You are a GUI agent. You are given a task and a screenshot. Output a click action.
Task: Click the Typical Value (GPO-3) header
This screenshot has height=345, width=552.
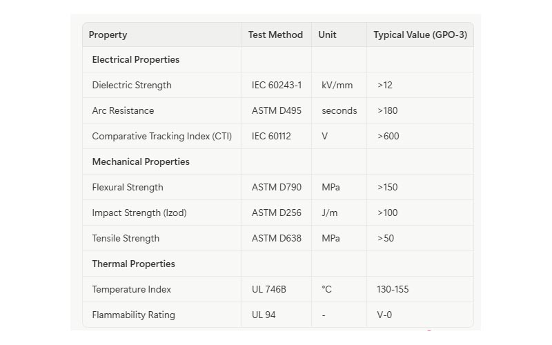pos(420,34)
